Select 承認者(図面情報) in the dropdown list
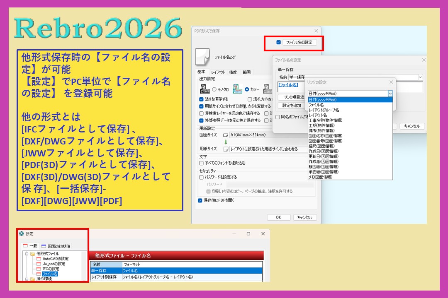The width and height of the screenshot is (448, 298). (350, 172)
